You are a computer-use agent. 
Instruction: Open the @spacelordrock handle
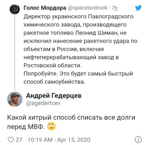pos(88,8)
